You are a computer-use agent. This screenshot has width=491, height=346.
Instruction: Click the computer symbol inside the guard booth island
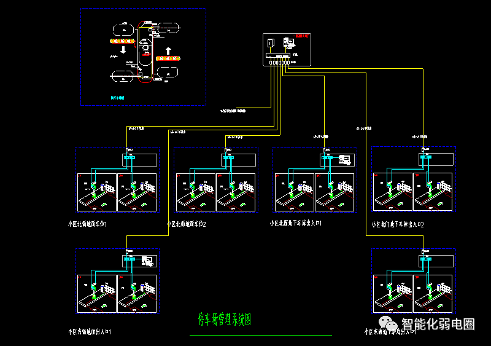[x=145, y=48]
